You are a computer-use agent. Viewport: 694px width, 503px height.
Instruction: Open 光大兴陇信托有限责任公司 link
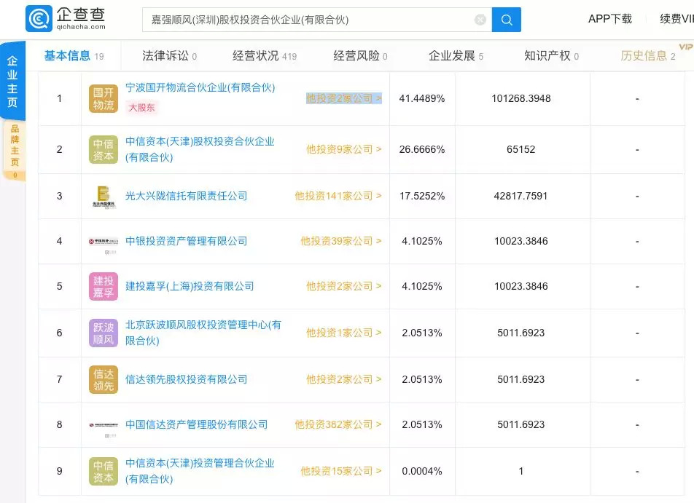(186, 196)
